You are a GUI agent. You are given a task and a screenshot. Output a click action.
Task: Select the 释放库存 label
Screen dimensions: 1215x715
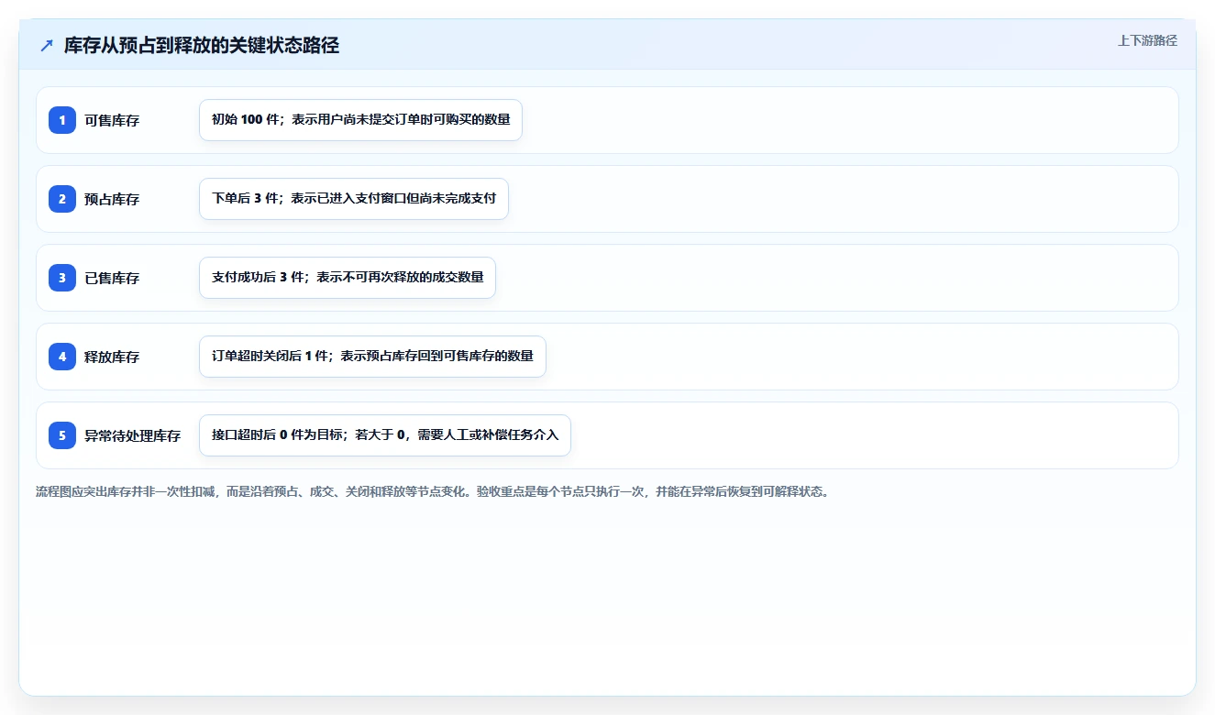point(112,357)
